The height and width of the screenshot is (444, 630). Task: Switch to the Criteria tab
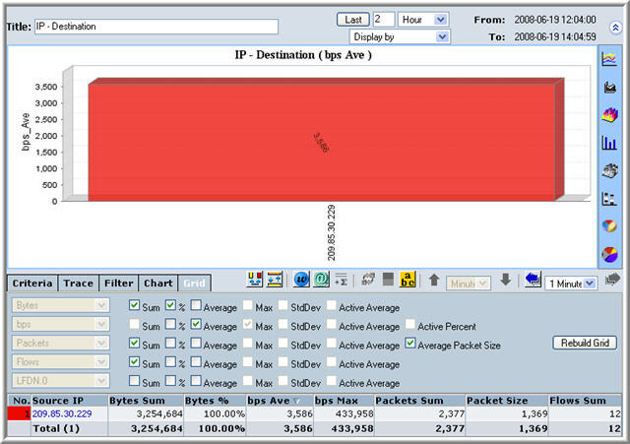click(32, 284)
